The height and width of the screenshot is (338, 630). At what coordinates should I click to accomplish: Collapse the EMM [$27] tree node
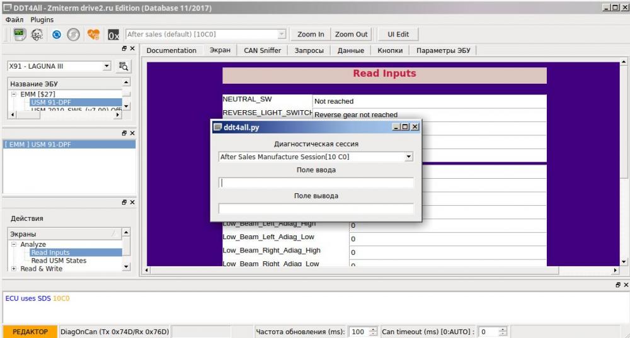(14, 94)
